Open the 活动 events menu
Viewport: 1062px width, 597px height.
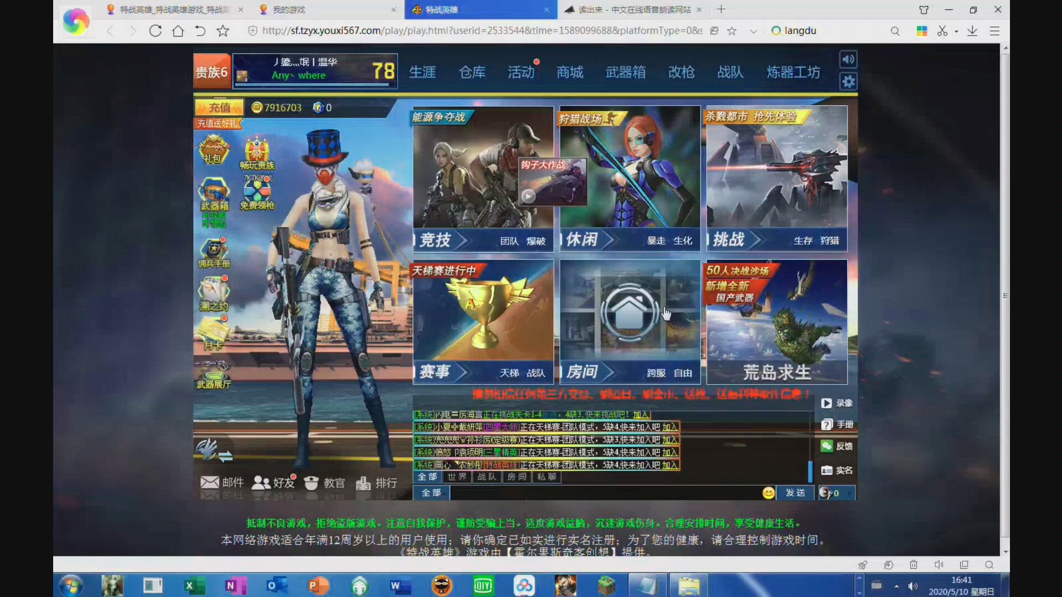click(521, 72)
